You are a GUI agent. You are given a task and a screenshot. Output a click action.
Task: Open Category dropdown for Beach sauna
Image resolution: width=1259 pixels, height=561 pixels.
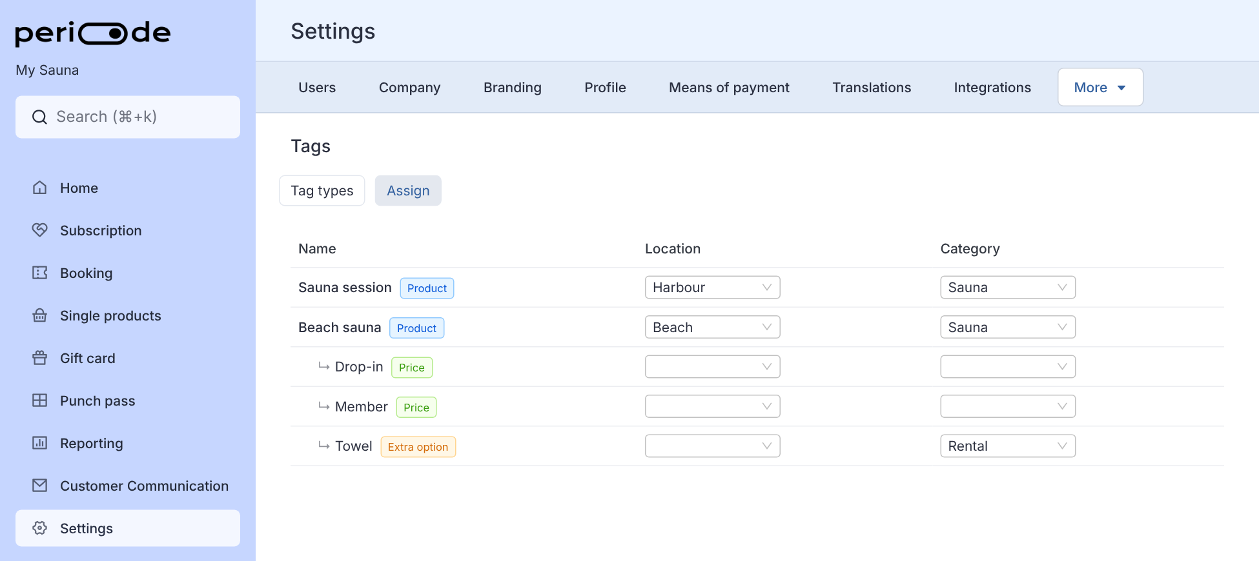click(x=1008, y=328)
